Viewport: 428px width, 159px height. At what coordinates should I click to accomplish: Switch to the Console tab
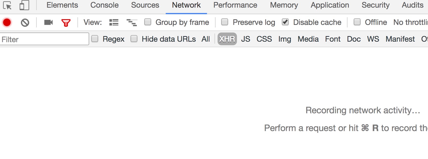tap(104, 5)
